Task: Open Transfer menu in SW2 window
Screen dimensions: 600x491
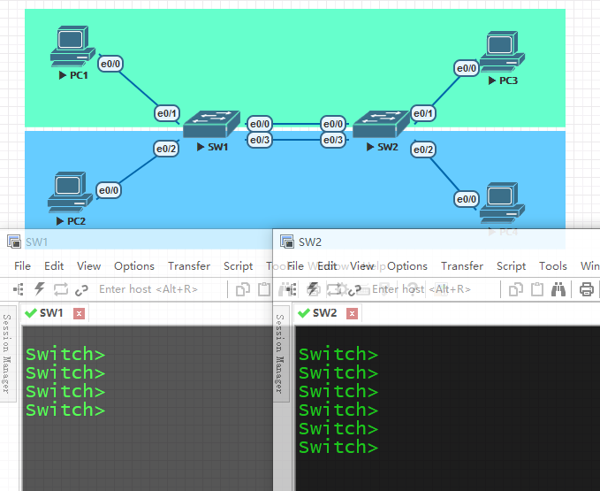Action: click(x=462, y=265)
